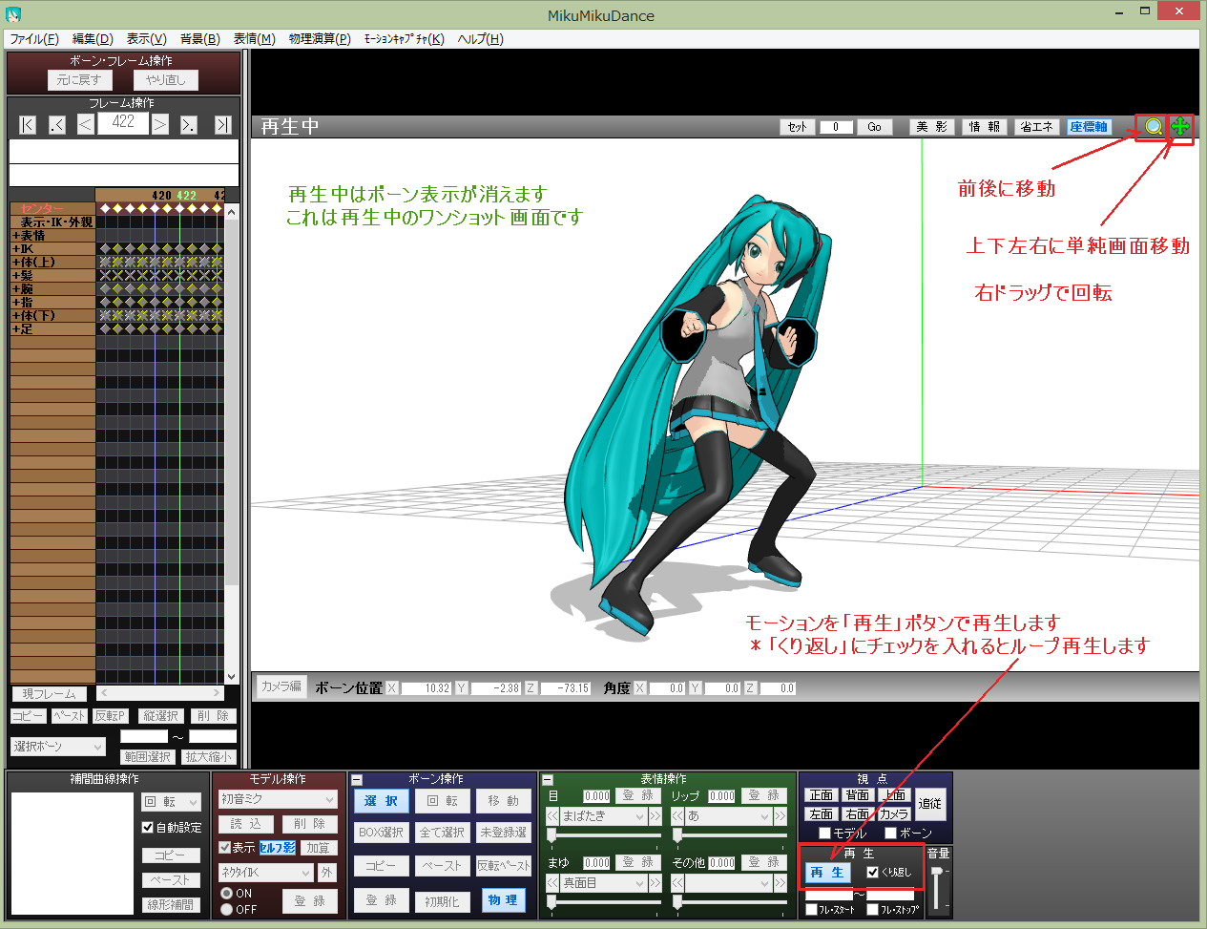Jump to the last frame button
This screenshot has height=929, width=1207.
(222, 125)
